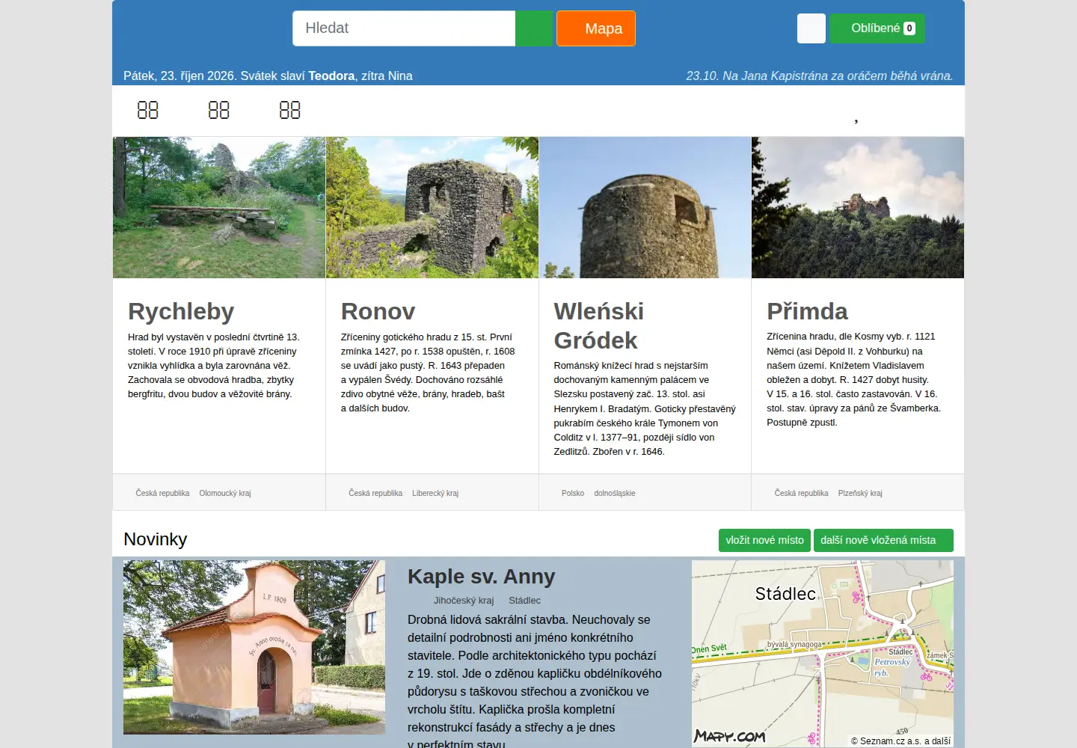The image size is (1077, 748).
Task: Click the Jana Kapistrána proverb text
Action: point(819,76)
